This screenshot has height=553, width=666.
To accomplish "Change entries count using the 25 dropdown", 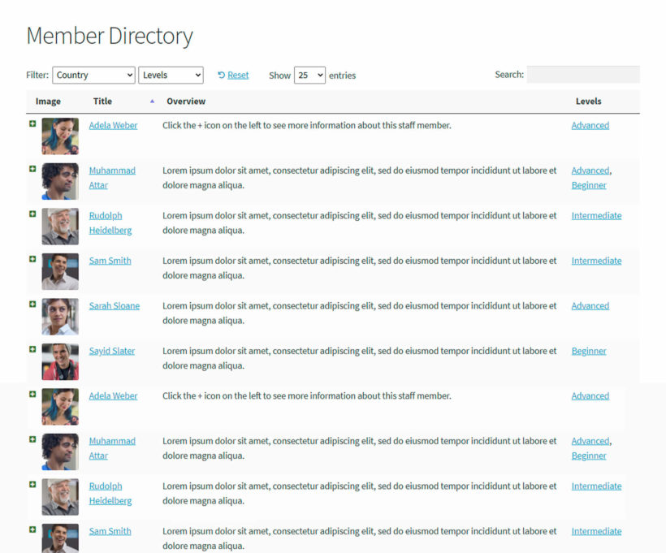I will pyautogui.click(x=310, y=75).
